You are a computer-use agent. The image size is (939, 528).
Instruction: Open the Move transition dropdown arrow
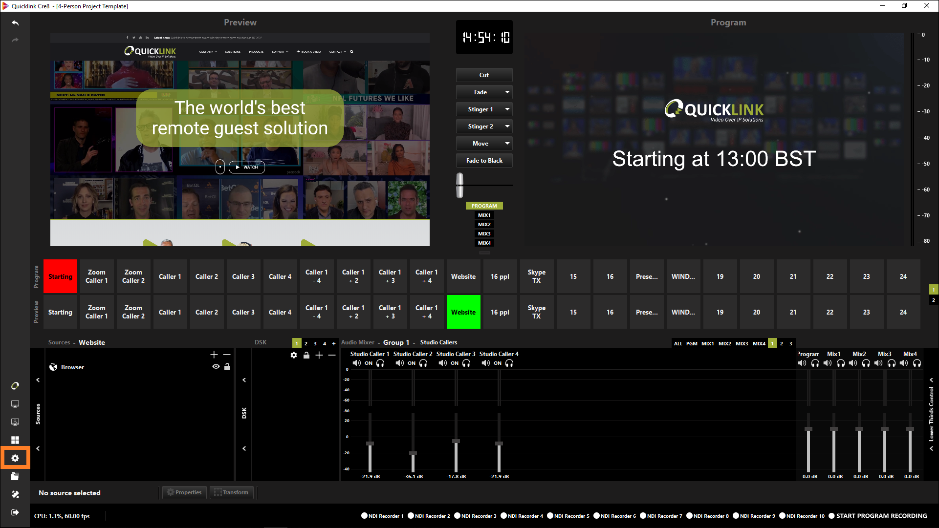507,144
